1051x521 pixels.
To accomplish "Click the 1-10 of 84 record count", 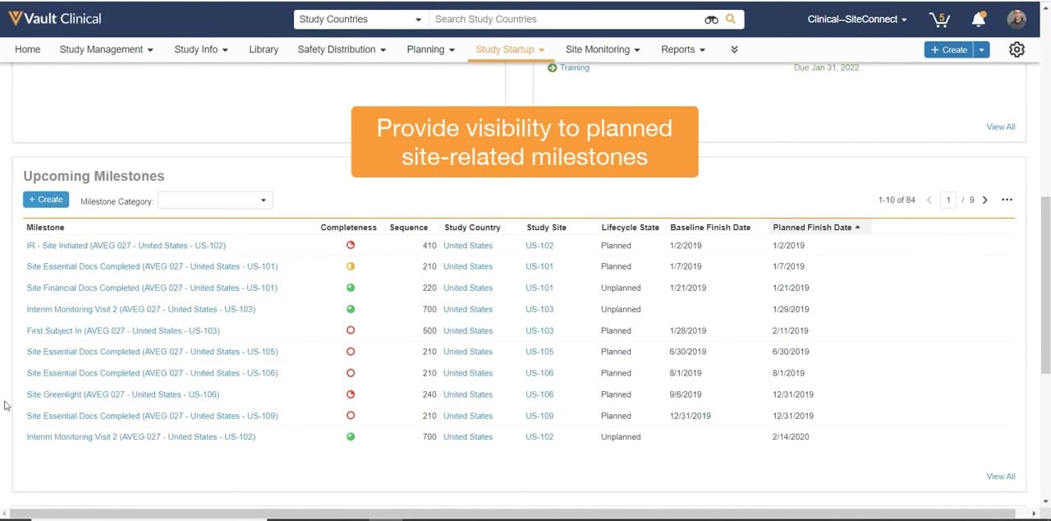I will pyautogui.click(x=897, y=200).
